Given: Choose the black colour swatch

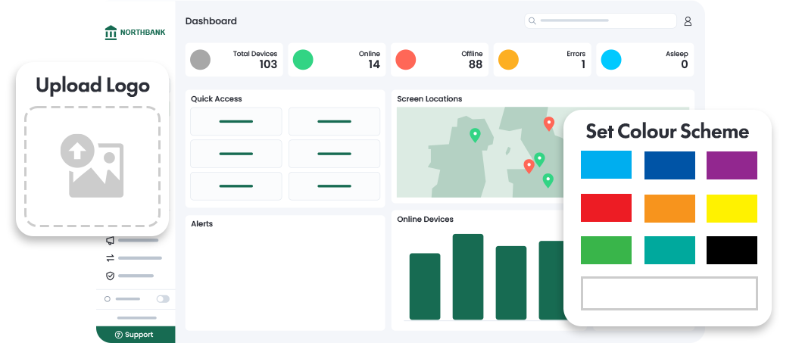Looking at the screenshot, I should point(732,250).
